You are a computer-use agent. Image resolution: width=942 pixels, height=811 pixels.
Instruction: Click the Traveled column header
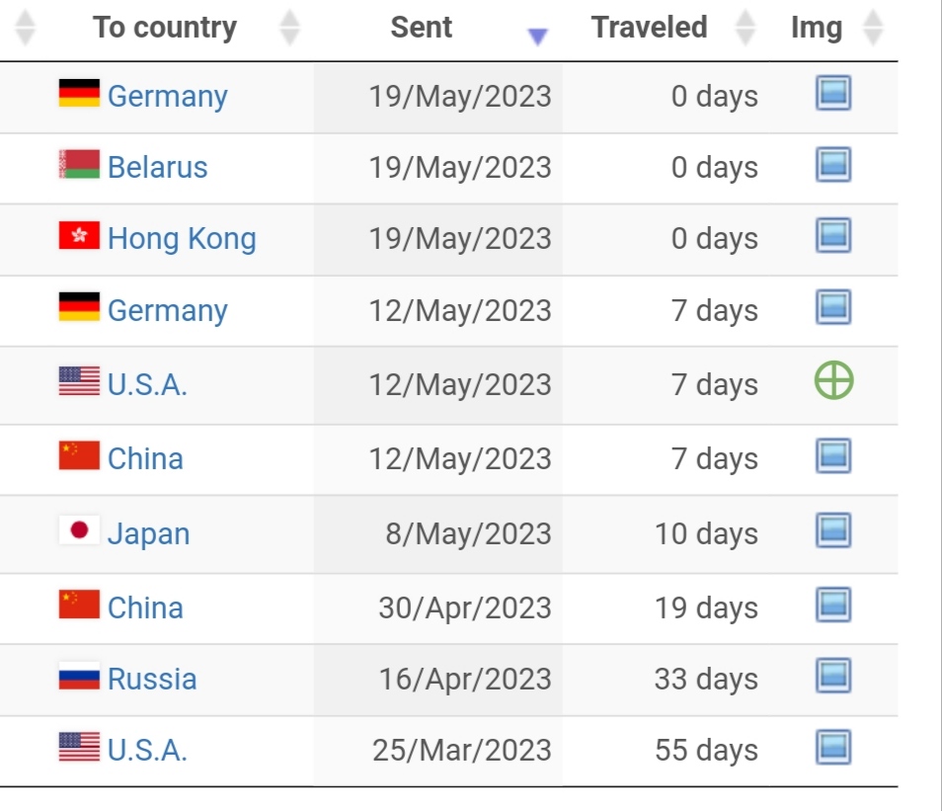coord(649,27)
